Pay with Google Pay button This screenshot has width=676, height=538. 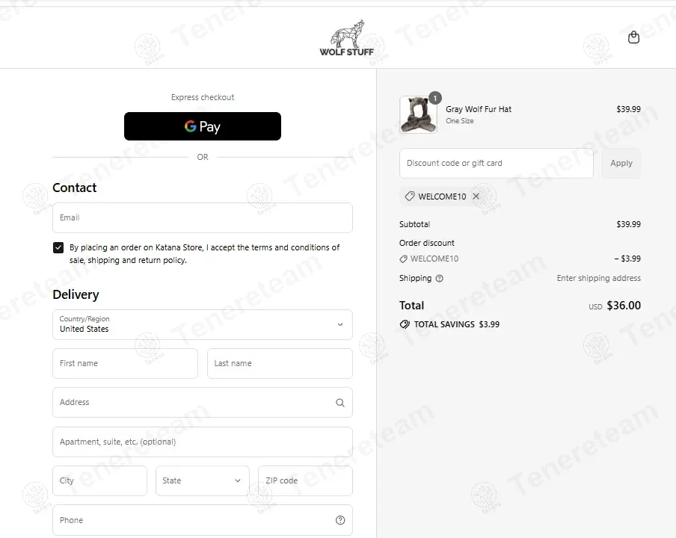click(203, 126)
